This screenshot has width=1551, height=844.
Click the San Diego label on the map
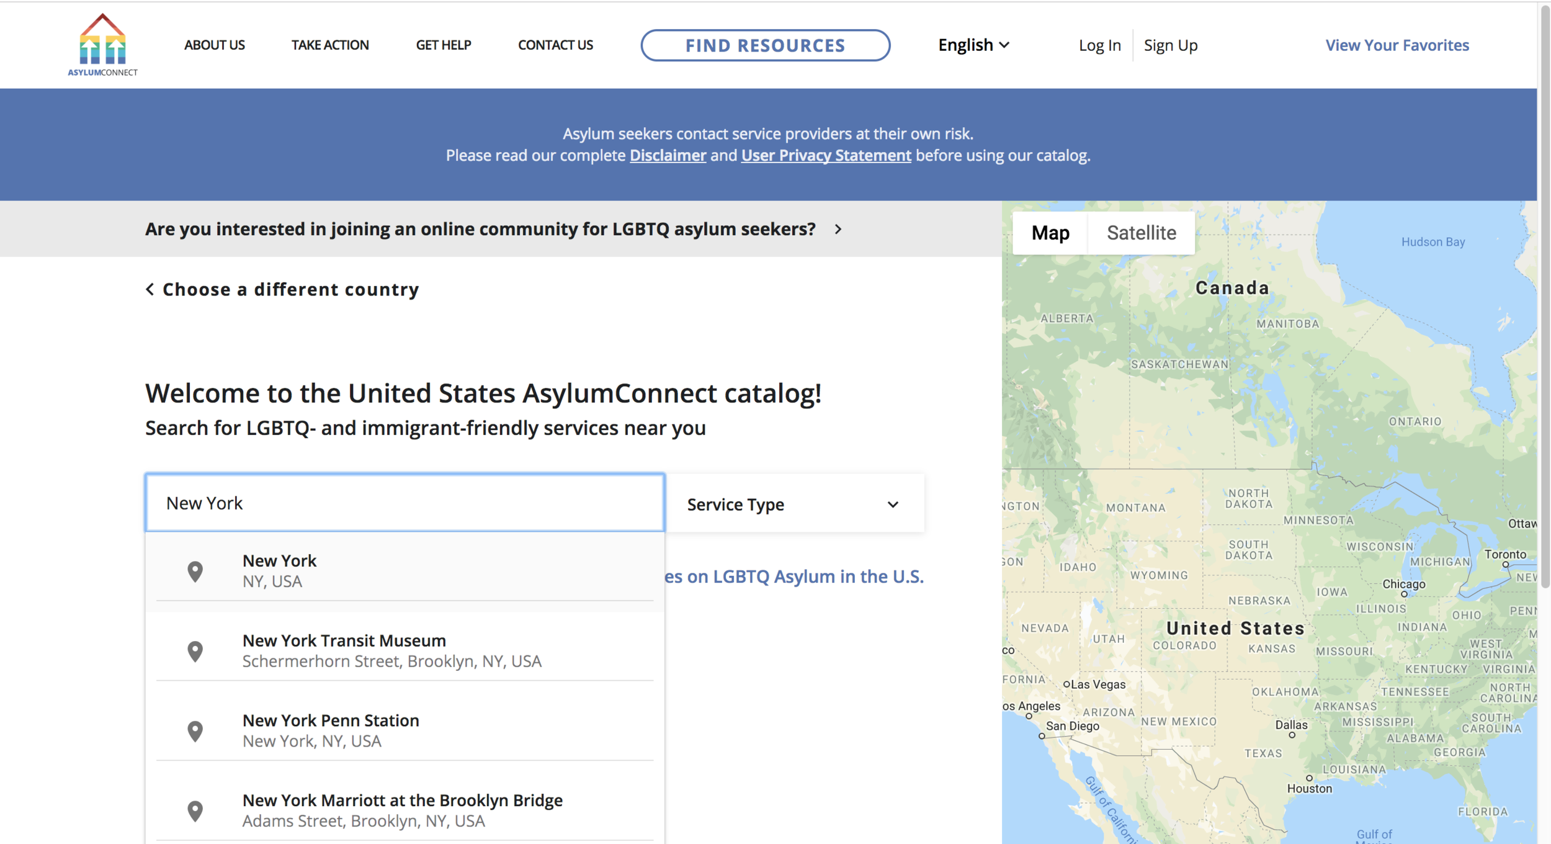pyautogui.click(x=1072, y=726)
